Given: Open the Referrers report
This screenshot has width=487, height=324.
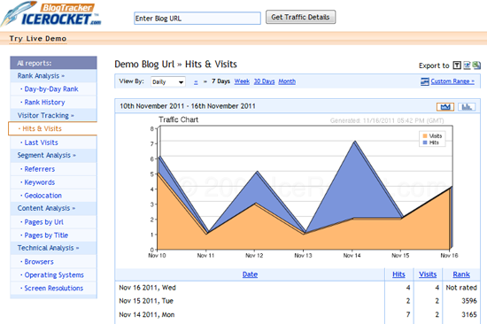Looking at the screenshot, I should click(40, 169).
